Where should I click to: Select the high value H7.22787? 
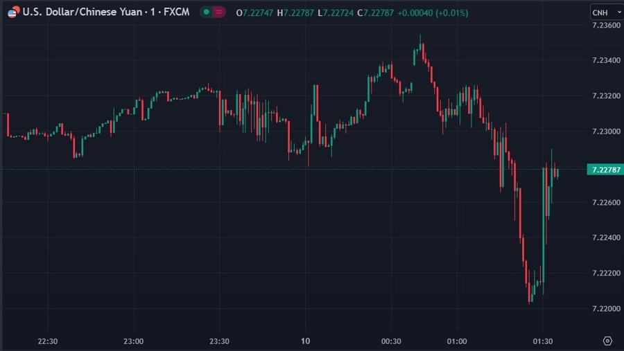coord(295,13)
